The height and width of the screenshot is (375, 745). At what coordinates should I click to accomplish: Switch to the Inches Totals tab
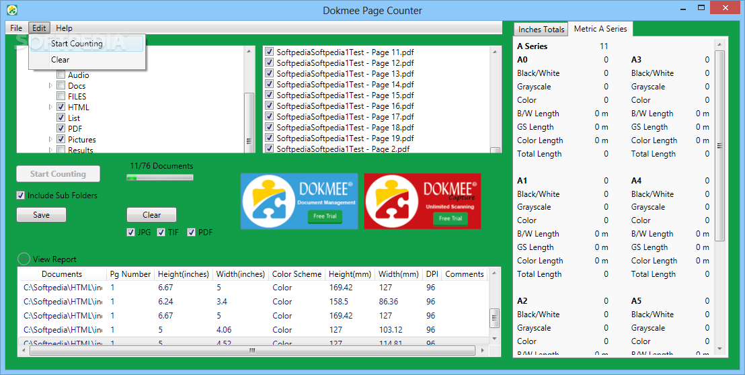[541, 30]
